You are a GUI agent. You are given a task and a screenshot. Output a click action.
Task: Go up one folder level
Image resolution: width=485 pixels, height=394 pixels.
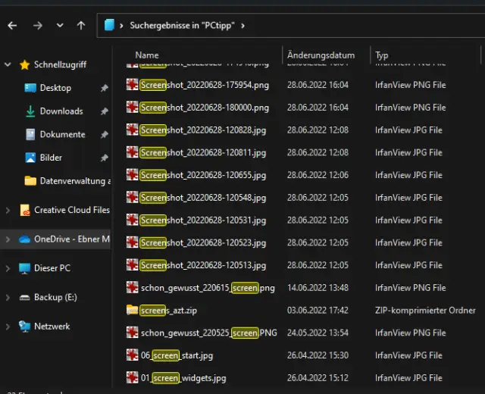pyautogui.click(x=81, y=25)
